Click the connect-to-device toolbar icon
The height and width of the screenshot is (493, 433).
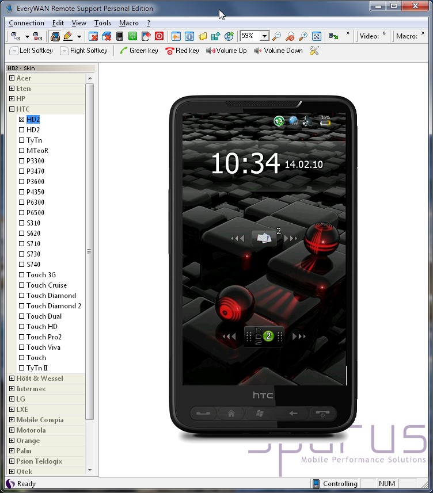point(16,36)
